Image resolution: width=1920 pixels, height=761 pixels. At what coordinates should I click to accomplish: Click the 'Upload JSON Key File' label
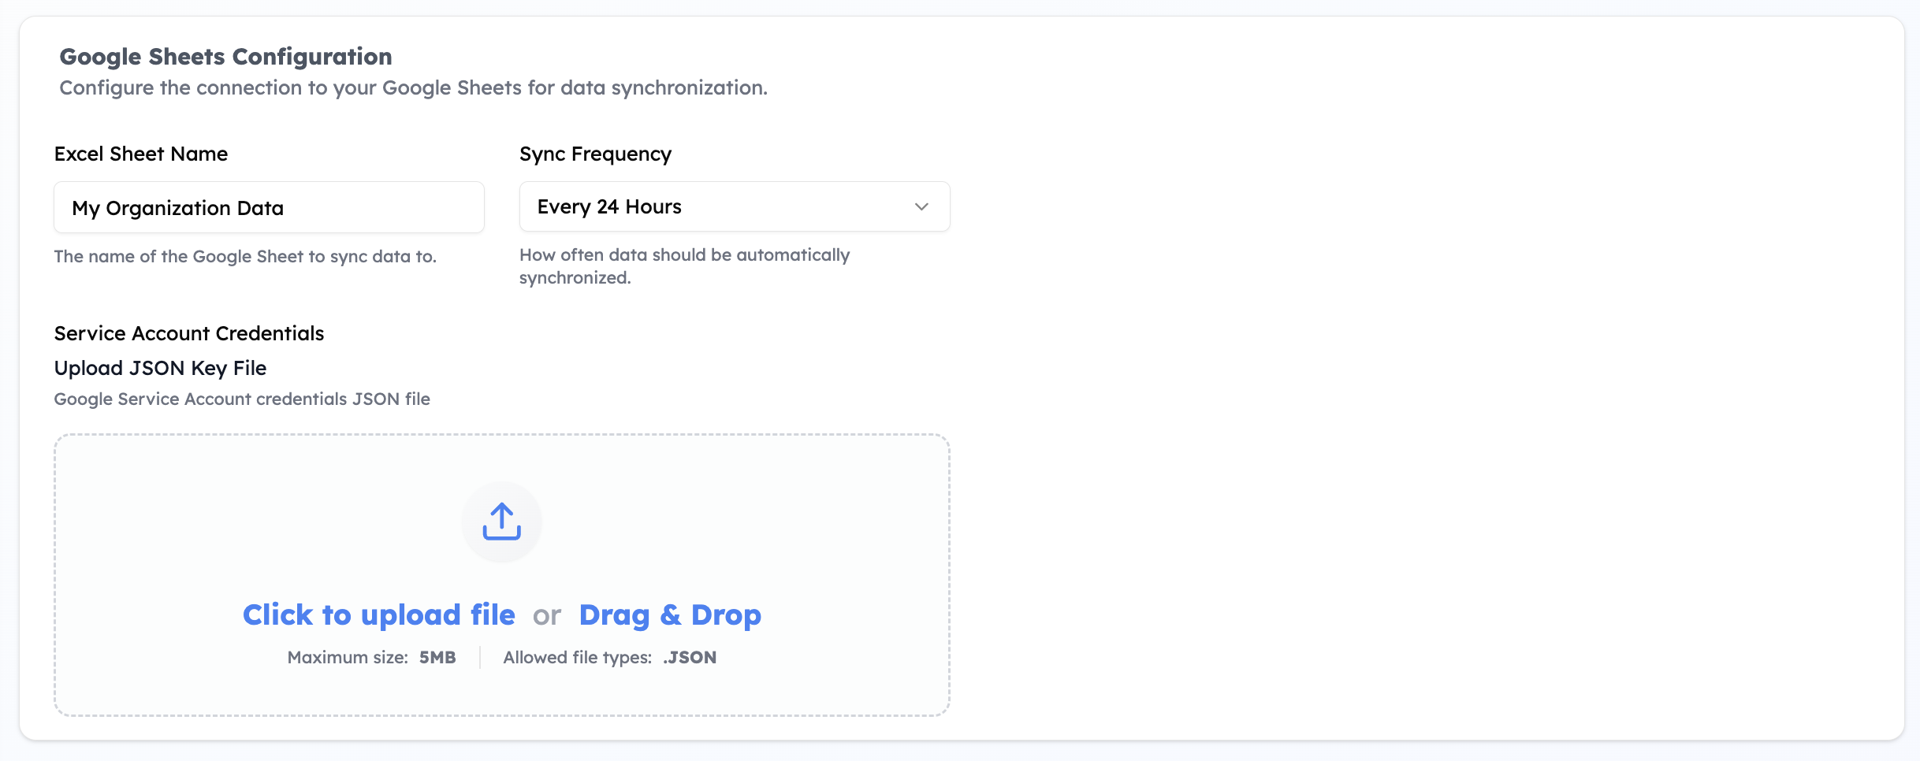[160, 369]
